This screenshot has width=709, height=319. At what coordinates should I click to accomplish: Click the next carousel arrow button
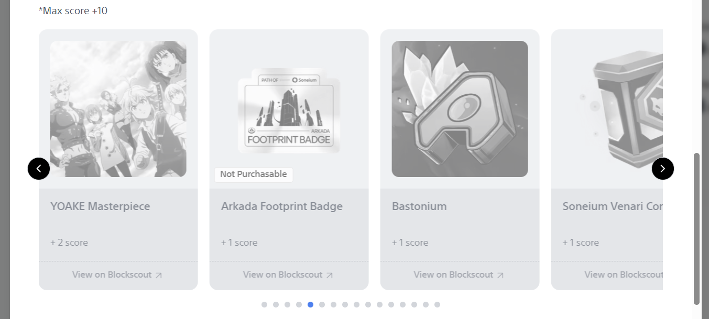(x=662, y=169)
